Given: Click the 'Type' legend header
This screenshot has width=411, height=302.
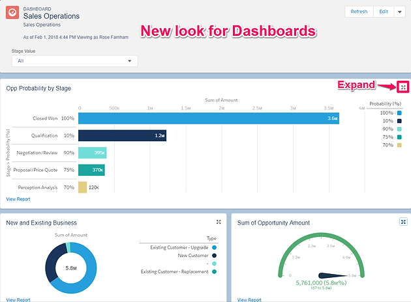Looking at the screenshot, I should click(211, 238).
